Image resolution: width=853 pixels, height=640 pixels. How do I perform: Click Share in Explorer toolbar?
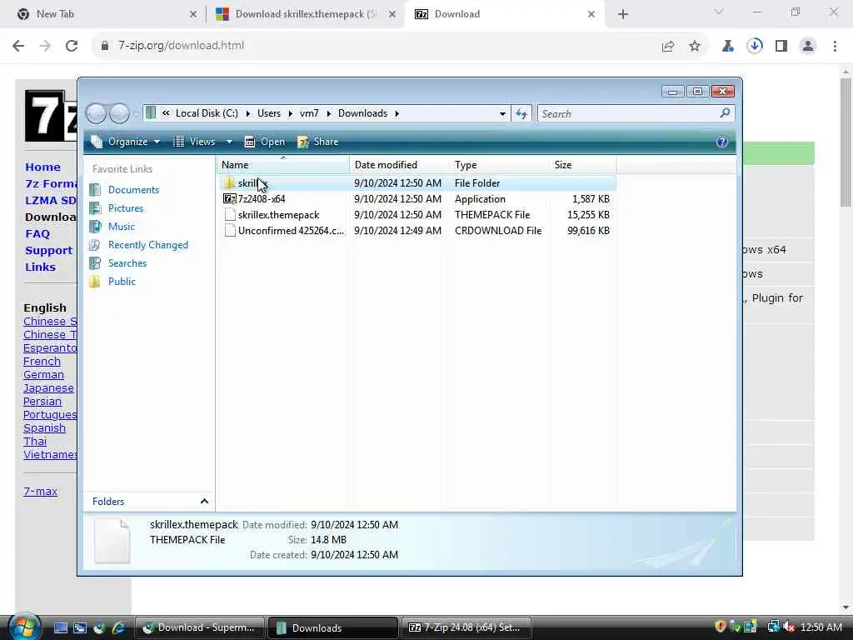[x=318, y=142]
